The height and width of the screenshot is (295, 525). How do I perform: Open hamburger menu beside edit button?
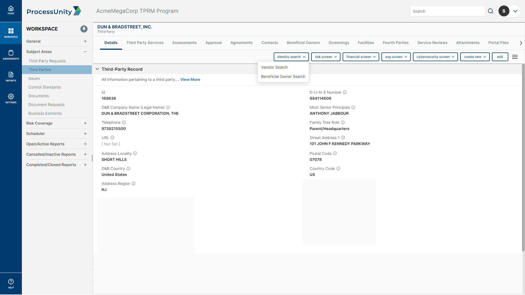[515, 57]
